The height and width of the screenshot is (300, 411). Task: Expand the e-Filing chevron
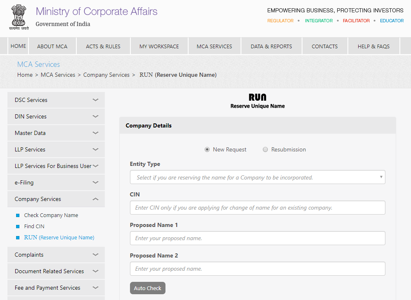pyautogui.click(x=95, y=182)
